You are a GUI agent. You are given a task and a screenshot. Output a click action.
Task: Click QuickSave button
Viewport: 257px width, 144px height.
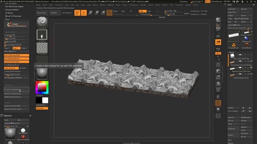184,2
